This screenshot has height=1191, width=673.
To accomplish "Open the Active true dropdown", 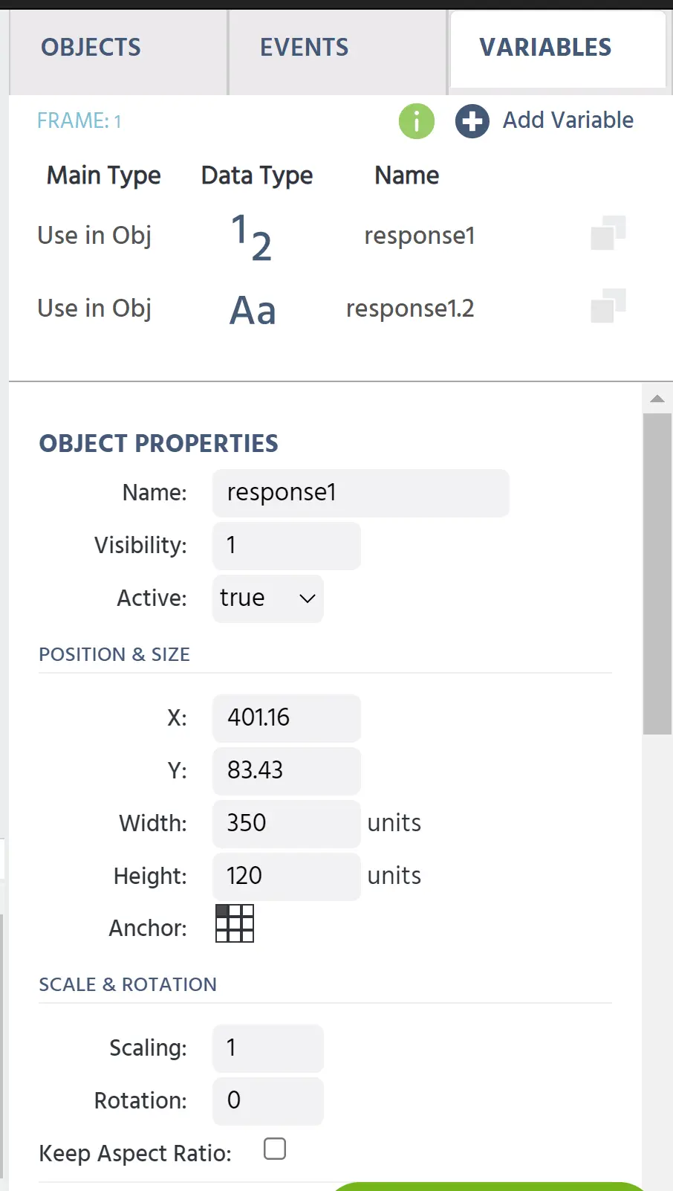I will pyautogui.click(x=267, y=598).
